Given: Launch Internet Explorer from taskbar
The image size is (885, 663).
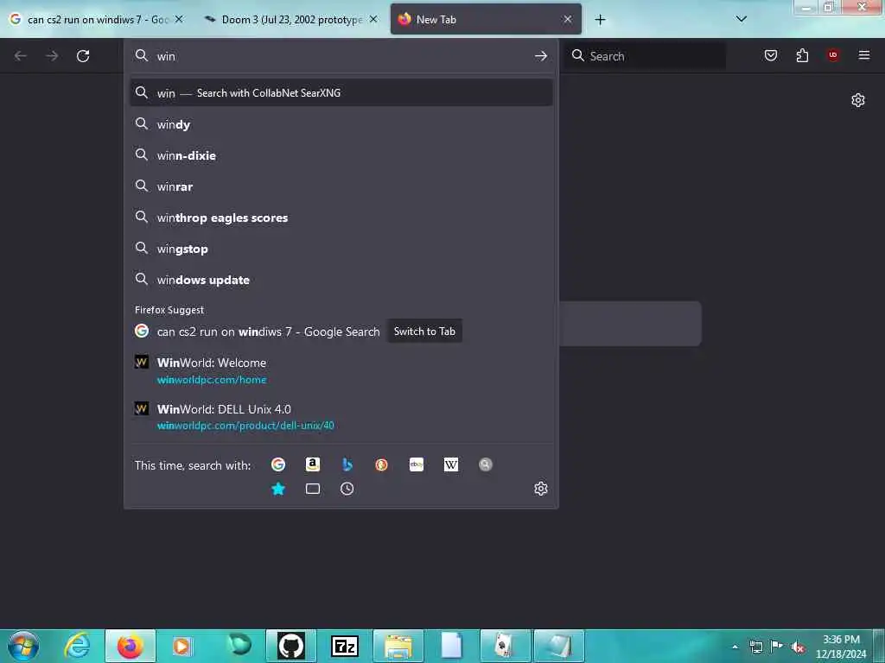Looking at the screenshot, I should [x=78, y=646].
